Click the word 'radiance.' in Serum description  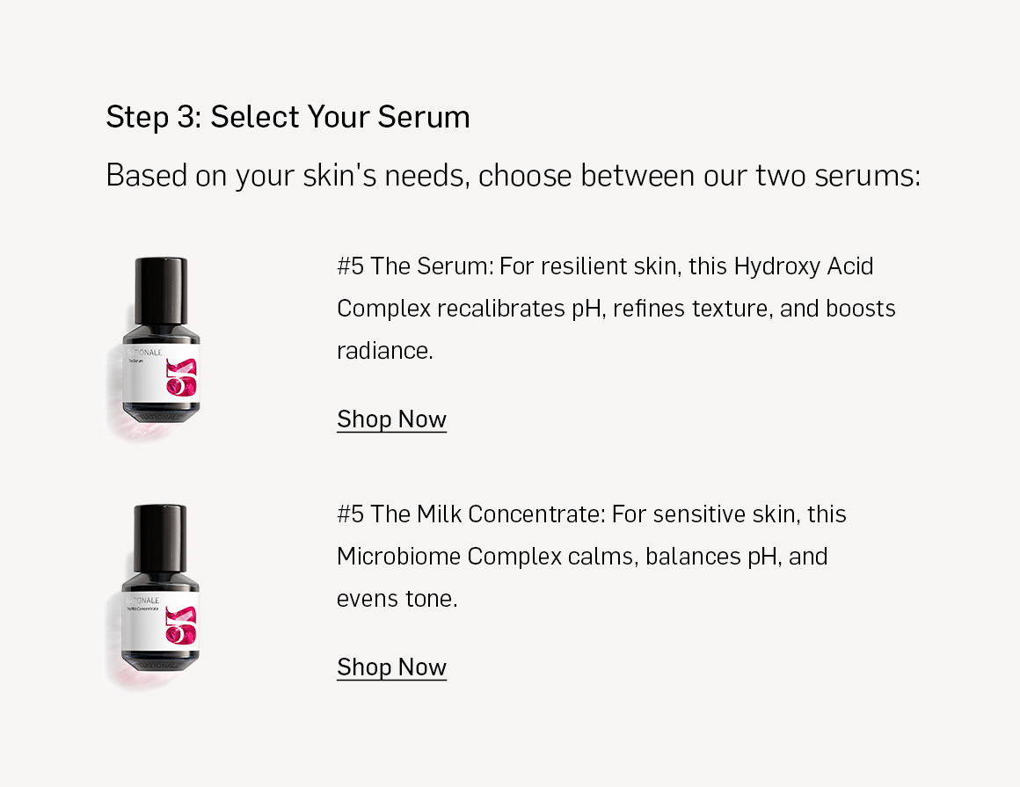coord(385,351)
